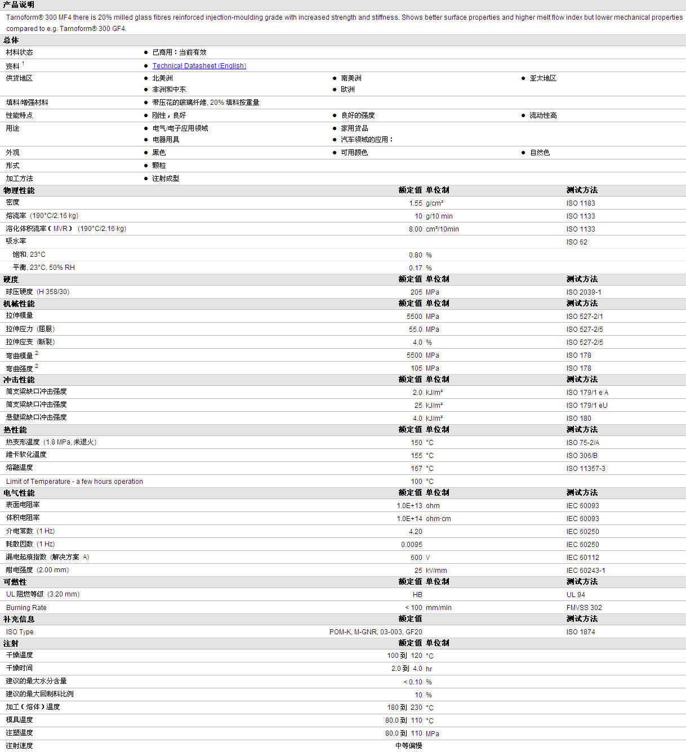686x752 pixels.
Task: Click the 产品说明 section header
Action: tap(19, 5)
